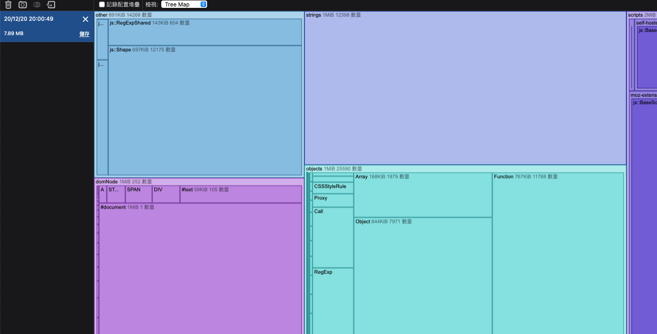This screenshot has height=334, width=657.
Task: Take a new snapshot with camera icon
Action: tap(22, 5)
